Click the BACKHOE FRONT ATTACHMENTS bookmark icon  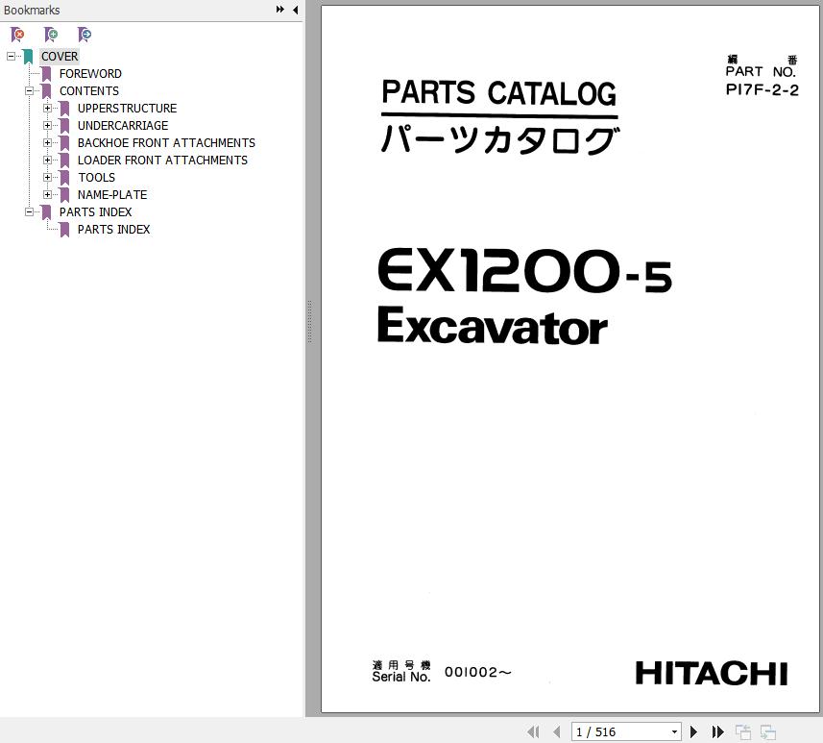(x=64, y=143)
